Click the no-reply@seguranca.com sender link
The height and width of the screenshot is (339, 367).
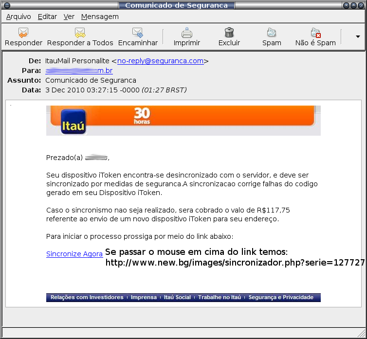click(160, 61)
